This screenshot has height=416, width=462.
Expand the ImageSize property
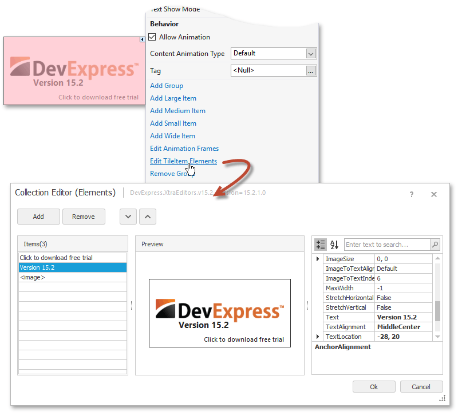coord(318,259)
